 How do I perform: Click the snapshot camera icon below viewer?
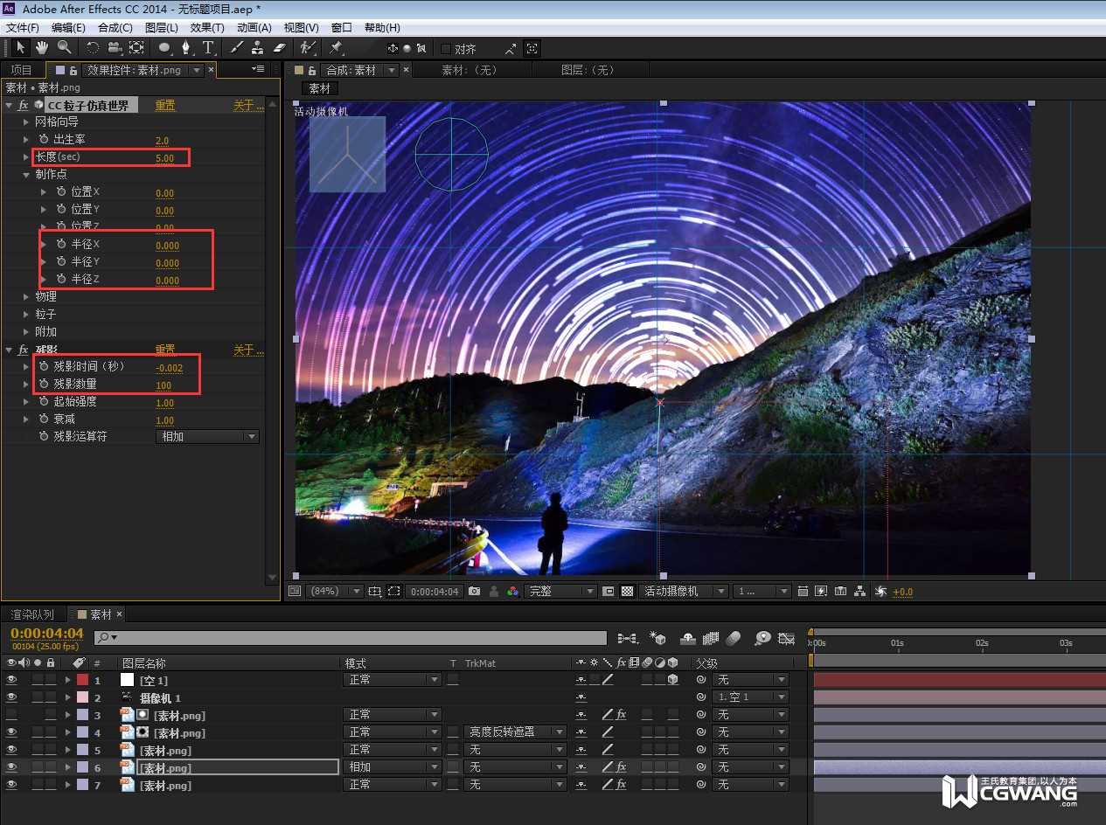[x=474, y=592]
